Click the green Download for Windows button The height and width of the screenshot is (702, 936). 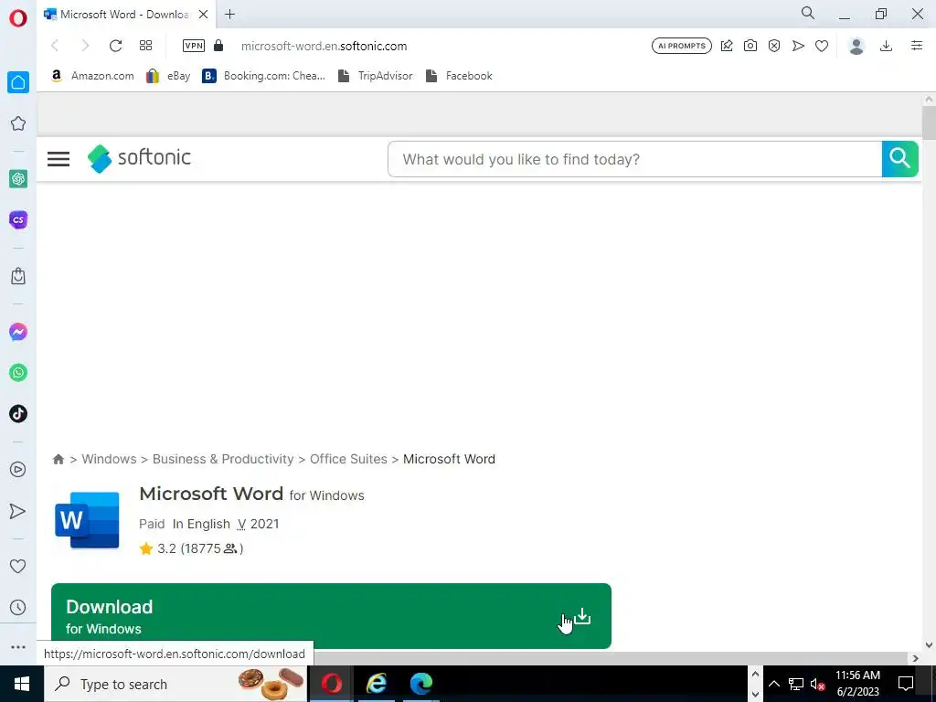point(331,616)
